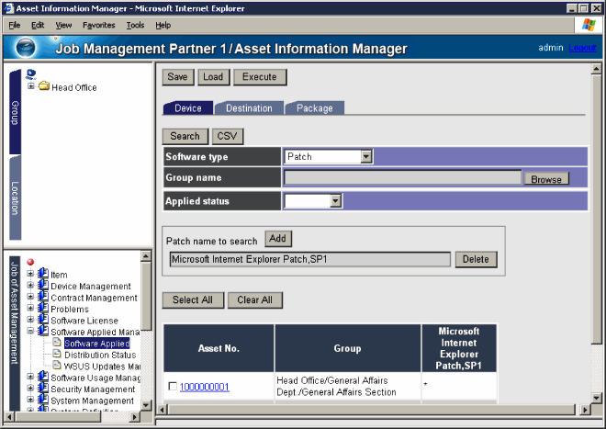
Task: Click the Security Management book icon
Action: click(43, 389)
